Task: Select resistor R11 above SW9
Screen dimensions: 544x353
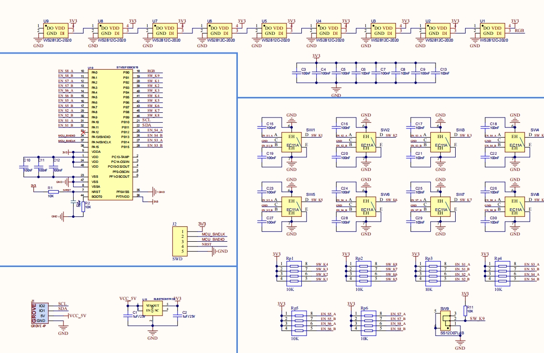Action: tap(465, 308)
